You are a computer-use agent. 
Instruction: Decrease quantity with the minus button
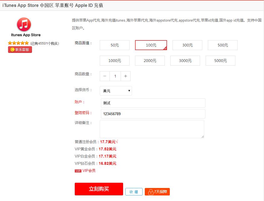point(105,76)
